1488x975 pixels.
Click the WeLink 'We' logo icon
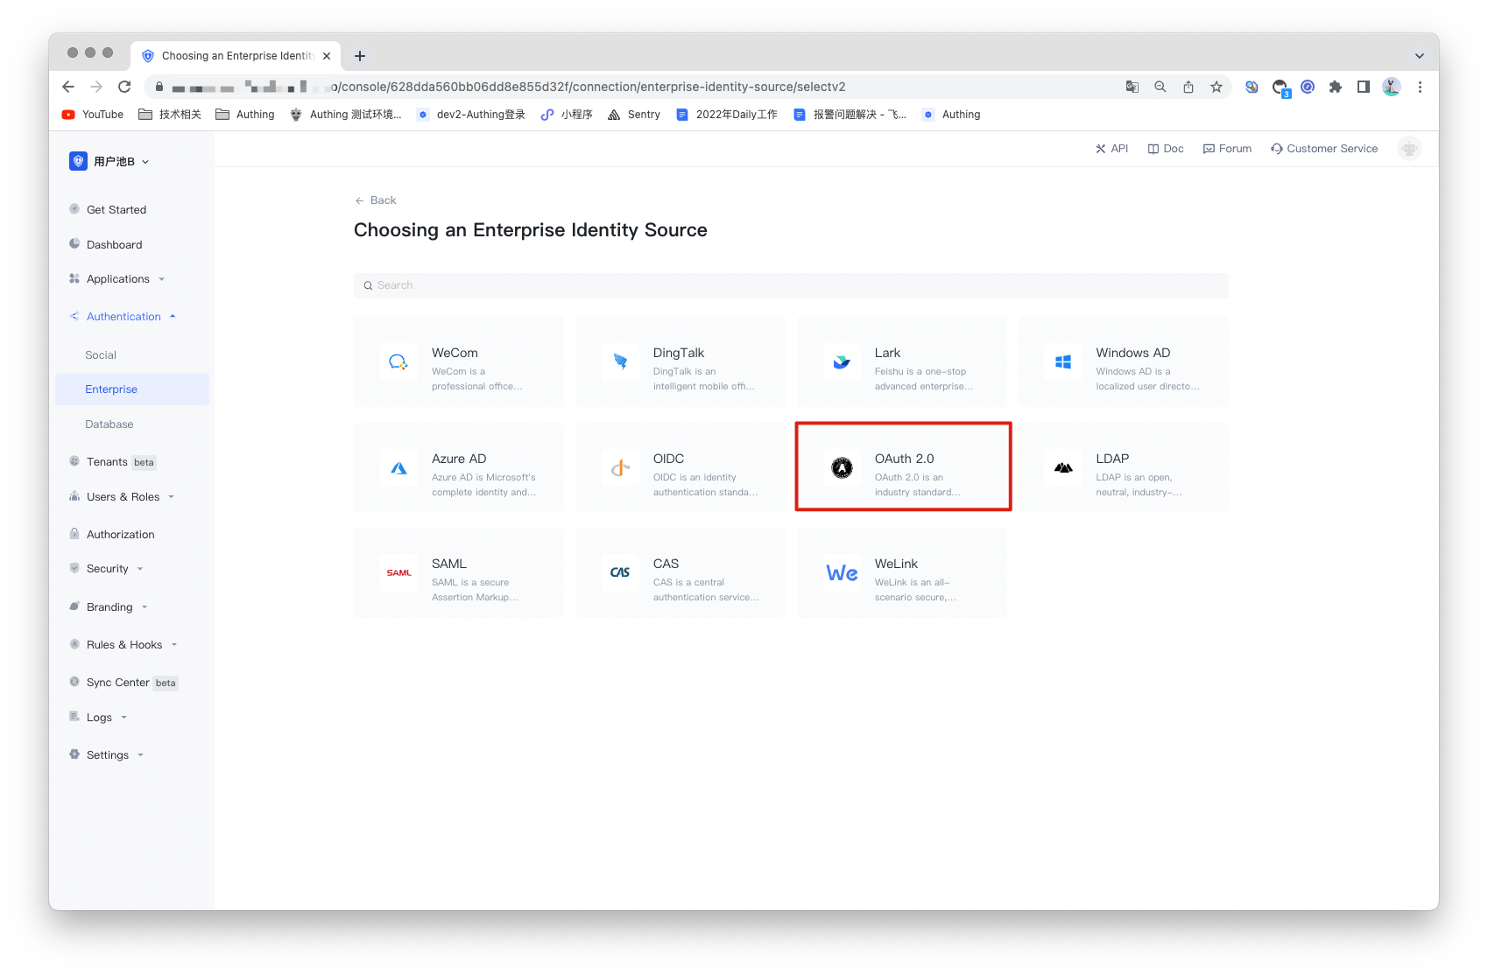click(x=842, y=573)
